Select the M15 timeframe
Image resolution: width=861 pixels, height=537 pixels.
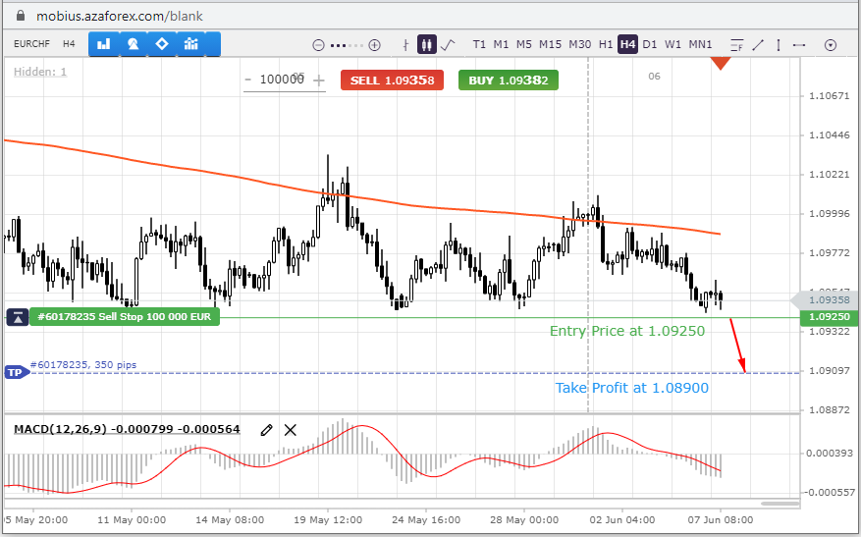coord(550,44)
